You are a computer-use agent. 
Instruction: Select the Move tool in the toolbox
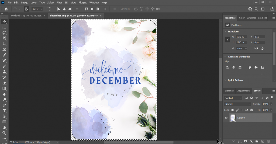[4, 21]
